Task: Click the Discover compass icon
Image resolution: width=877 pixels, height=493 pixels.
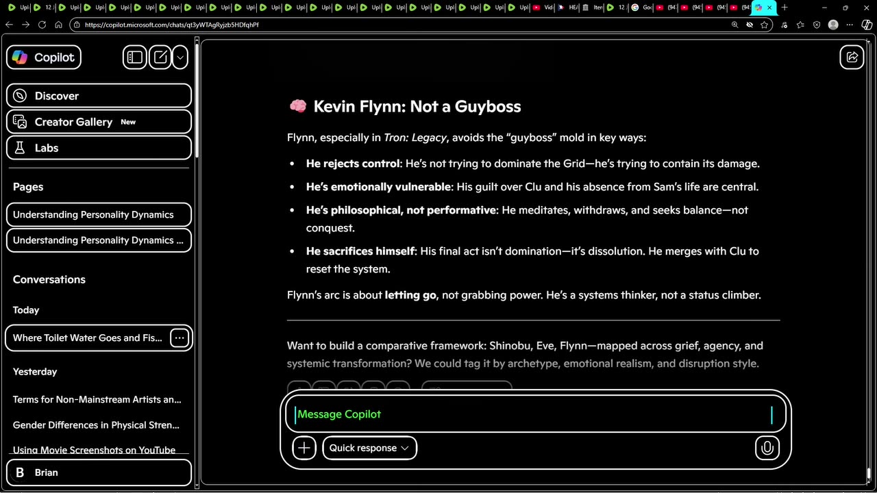Action: click(20, 96)
